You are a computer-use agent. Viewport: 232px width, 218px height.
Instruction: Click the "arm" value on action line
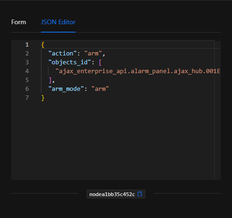(x=93, y=54)
